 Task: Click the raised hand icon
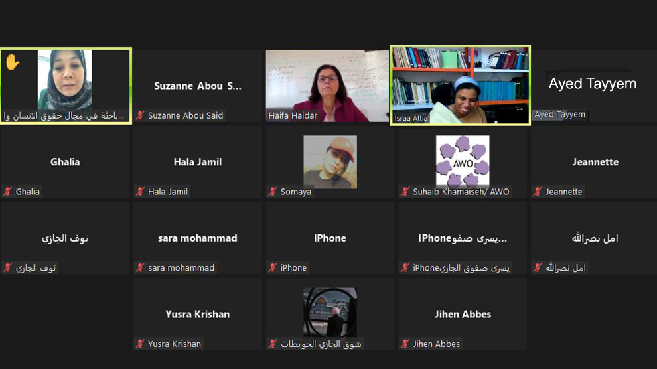[x=13, y=62]
